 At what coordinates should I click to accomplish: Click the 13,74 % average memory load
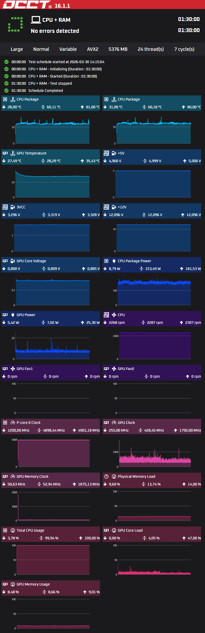154,484
